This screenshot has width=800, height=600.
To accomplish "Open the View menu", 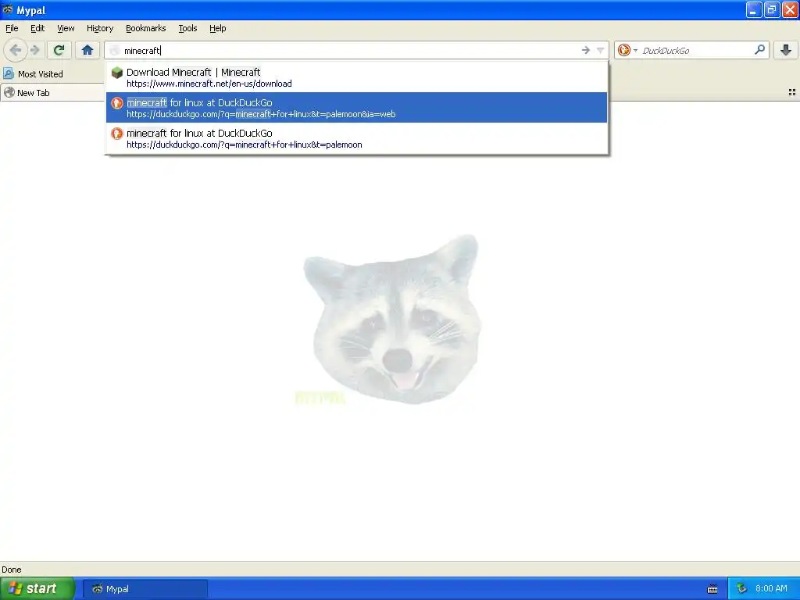I will point(66,28).
